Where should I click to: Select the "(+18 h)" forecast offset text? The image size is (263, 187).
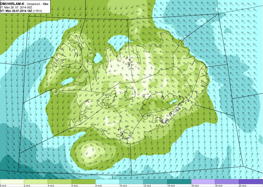pos(37,11)
